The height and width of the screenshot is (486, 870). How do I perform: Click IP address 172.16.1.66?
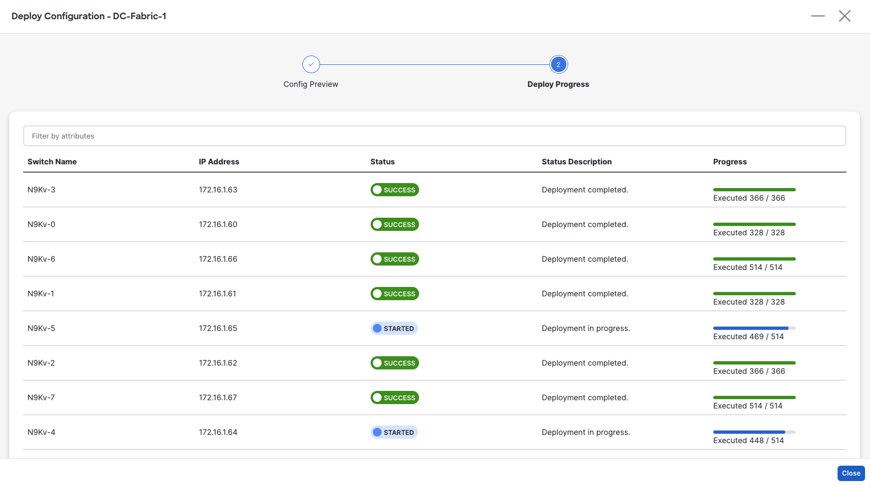[218, 259]
